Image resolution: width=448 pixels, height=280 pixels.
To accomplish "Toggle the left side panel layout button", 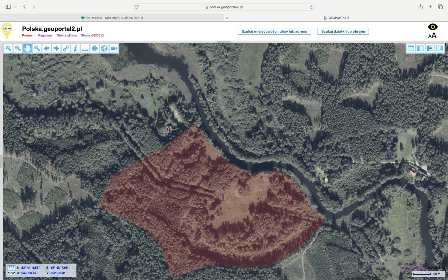I will 420,48.
